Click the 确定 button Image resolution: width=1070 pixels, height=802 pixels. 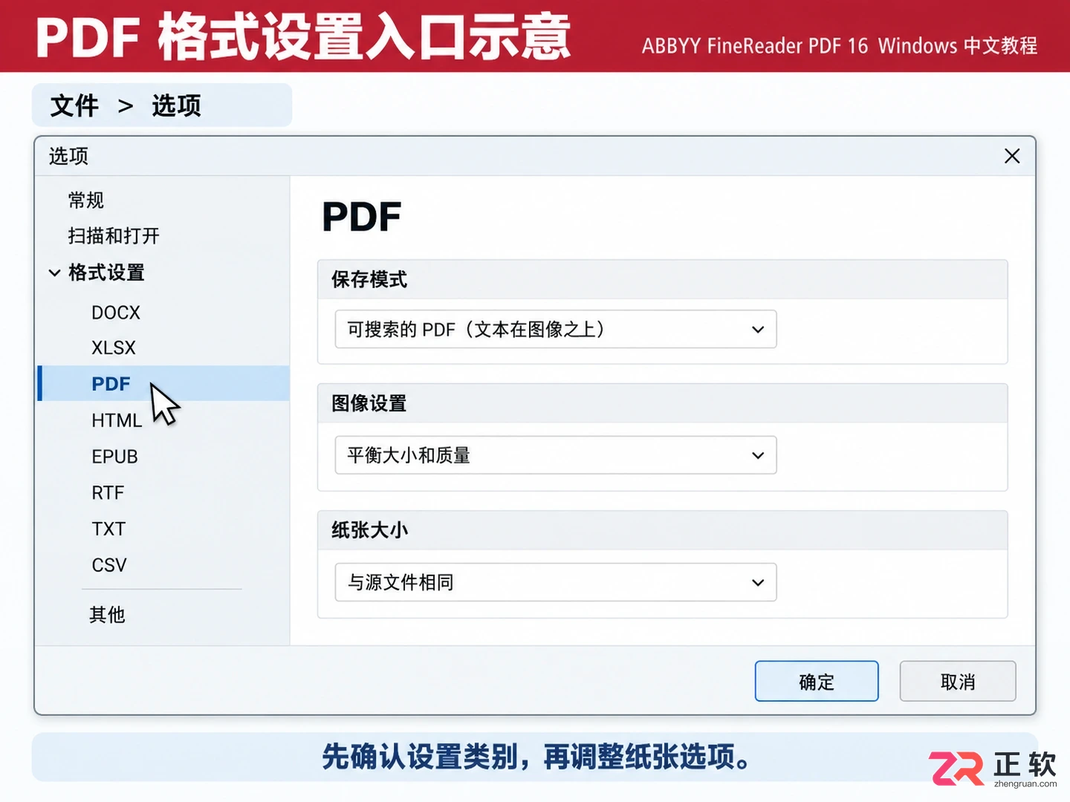coord(817,681)
